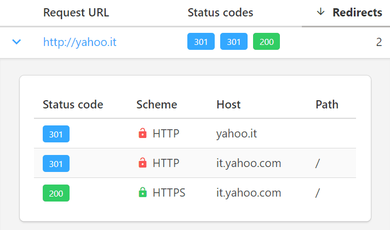This screenshot has height=230, width=390.
Task: Click the down arrow sort icon beside Redirects
Action: [x=321, y=12]
